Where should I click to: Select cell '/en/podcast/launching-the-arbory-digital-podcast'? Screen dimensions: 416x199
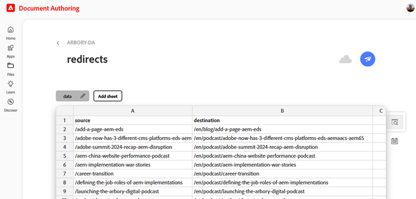282,191
